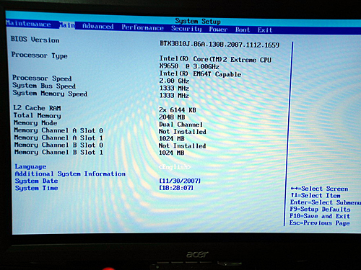Click BIOS version string BTX3810J.86A.1308
Screen dimensions: 361x270
(x=219, y=45)
